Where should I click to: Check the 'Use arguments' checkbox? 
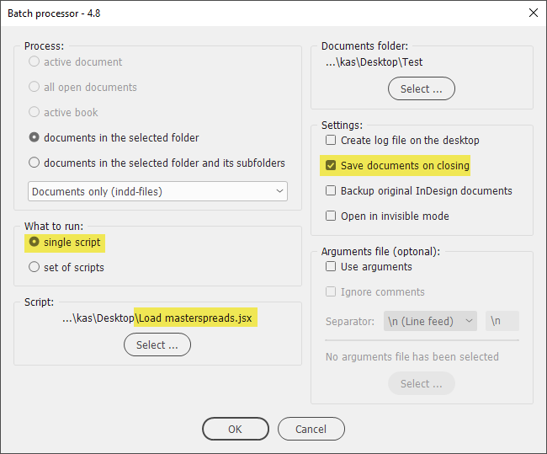pos(331,266)
